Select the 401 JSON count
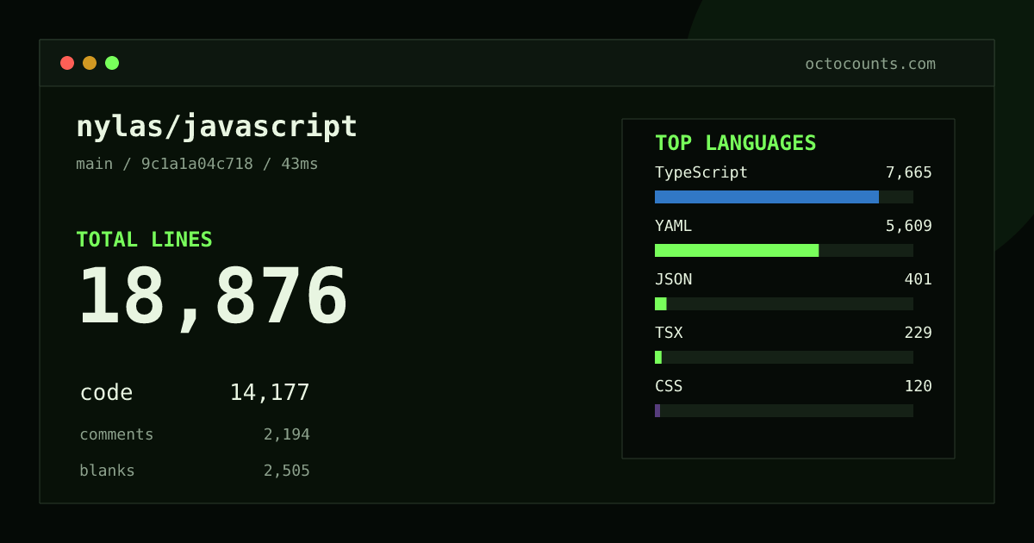 [x=919, y=279]
